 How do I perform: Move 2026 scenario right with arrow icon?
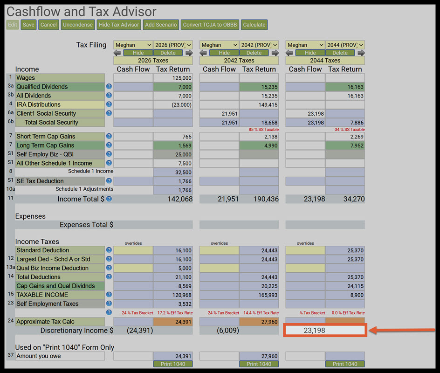[x=189, y=53]
